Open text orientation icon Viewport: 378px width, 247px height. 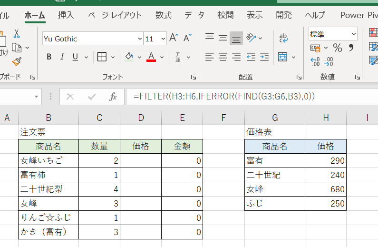click(x=251, y=38)
